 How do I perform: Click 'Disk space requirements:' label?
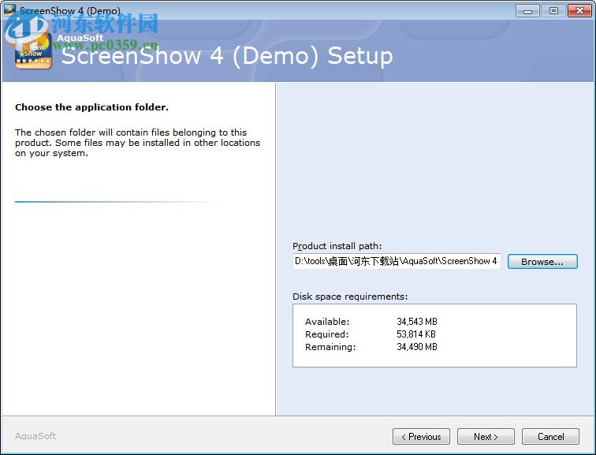coord(350,296)
